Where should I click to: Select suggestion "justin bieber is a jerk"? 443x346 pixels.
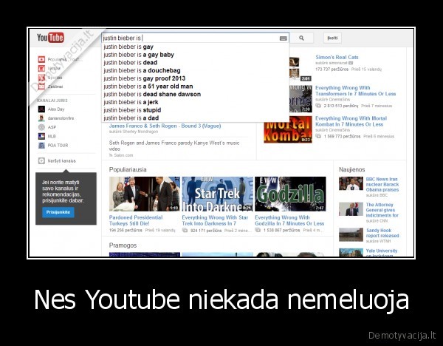(195, 102)
